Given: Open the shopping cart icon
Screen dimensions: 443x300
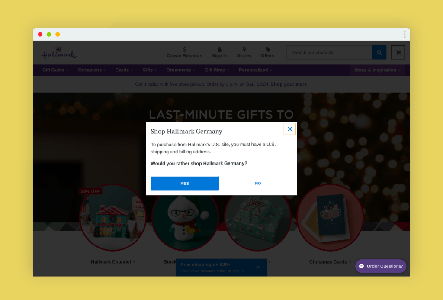Looking at the screenshot, I should click(x=398, y=52).
